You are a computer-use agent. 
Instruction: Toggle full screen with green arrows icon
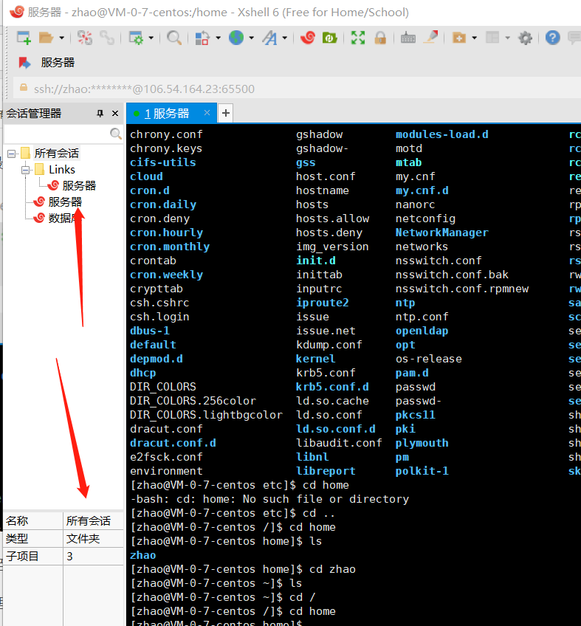click(358, 38)
